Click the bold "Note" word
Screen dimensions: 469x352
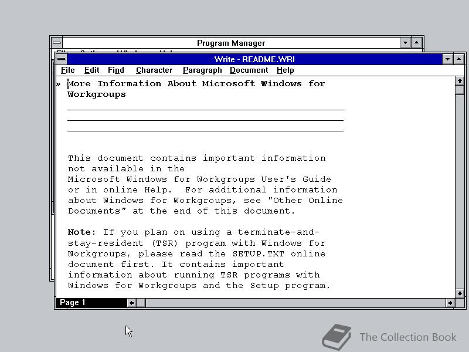tap(79, 232)
